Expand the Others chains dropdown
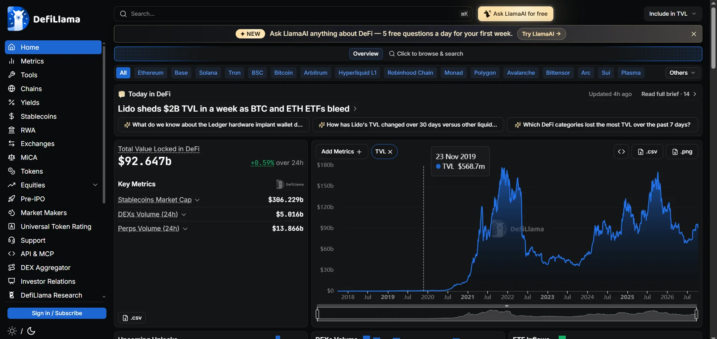The image size is (717, 339). coord(682,73)
